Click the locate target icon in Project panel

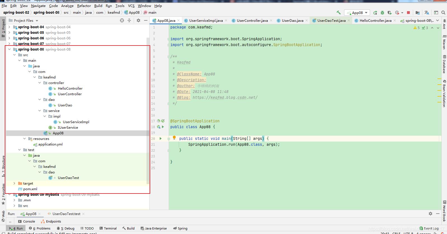coord(122,20)
